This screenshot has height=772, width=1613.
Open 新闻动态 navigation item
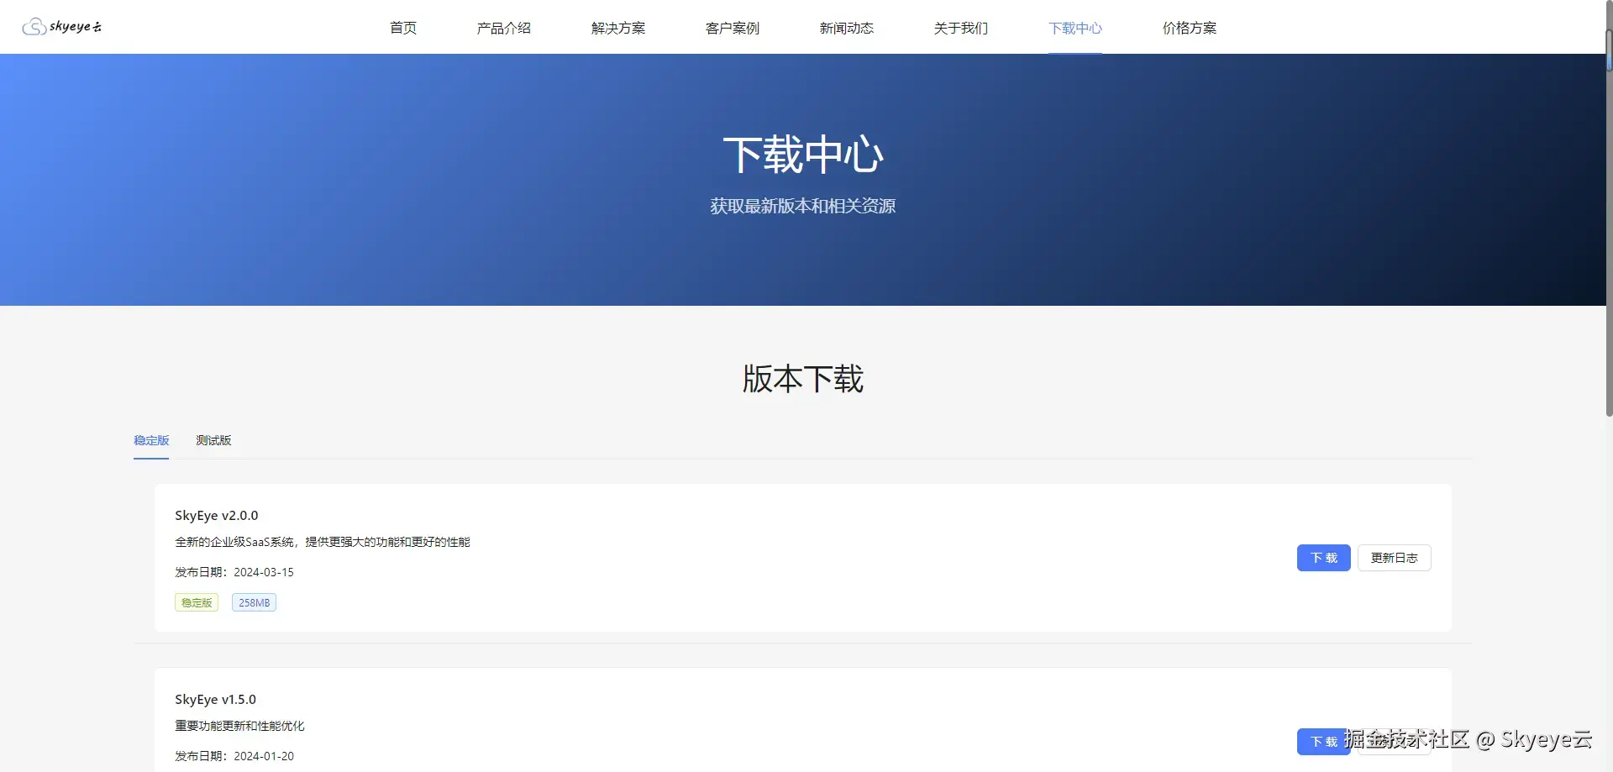tap(847, 28)
